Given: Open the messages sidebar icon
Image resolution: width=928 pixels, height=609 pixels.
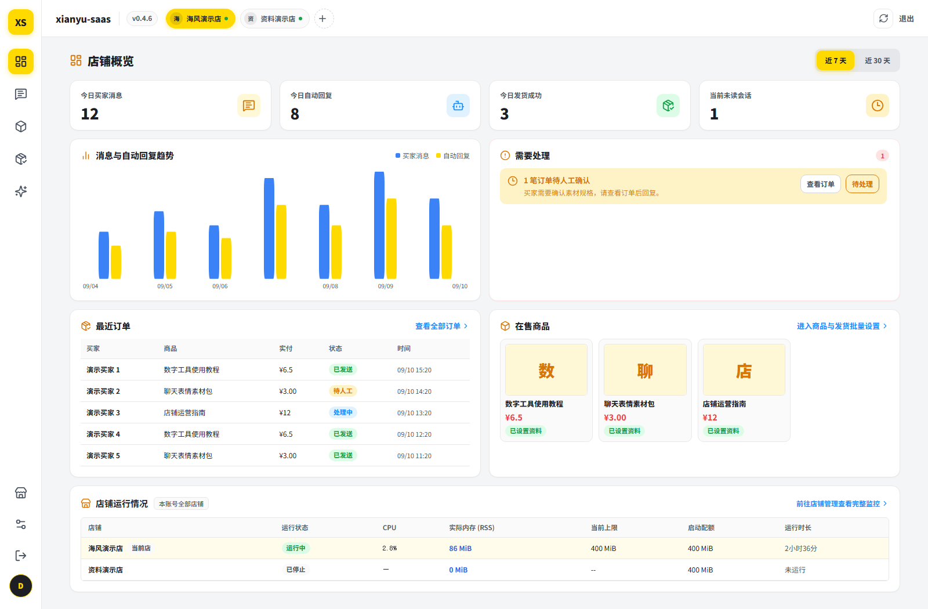Looking at the screenshot, I should [21, 94].
